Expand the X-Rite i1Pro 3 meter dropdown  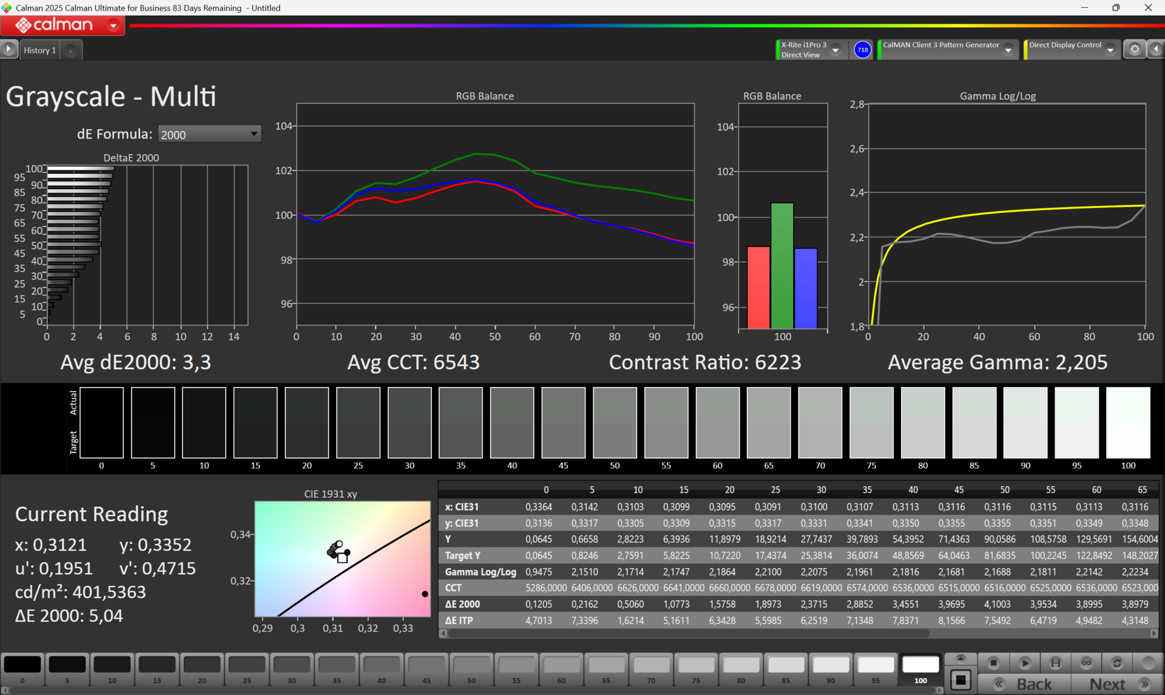click(836, 50)
